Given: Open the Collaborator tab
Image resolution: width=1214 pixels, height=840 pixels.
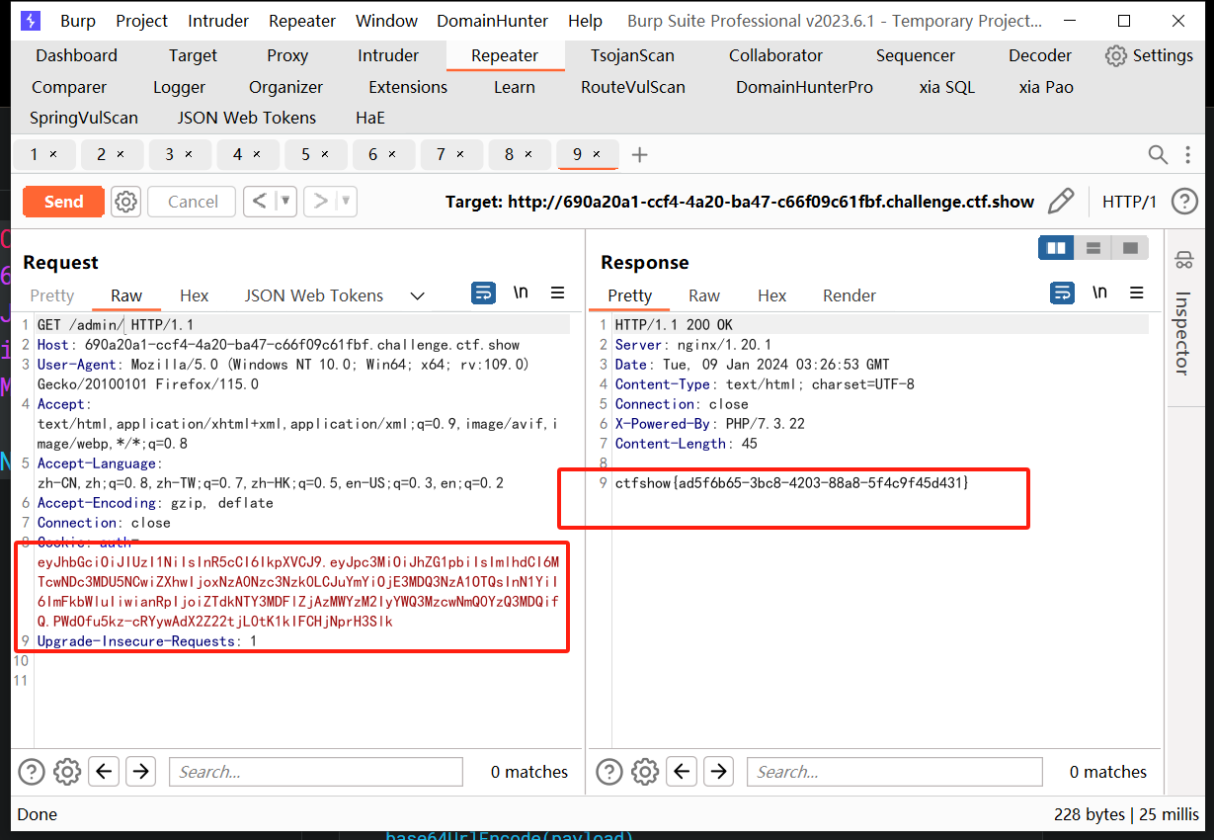Looking at the screenshot, I should tap(775, 55).
